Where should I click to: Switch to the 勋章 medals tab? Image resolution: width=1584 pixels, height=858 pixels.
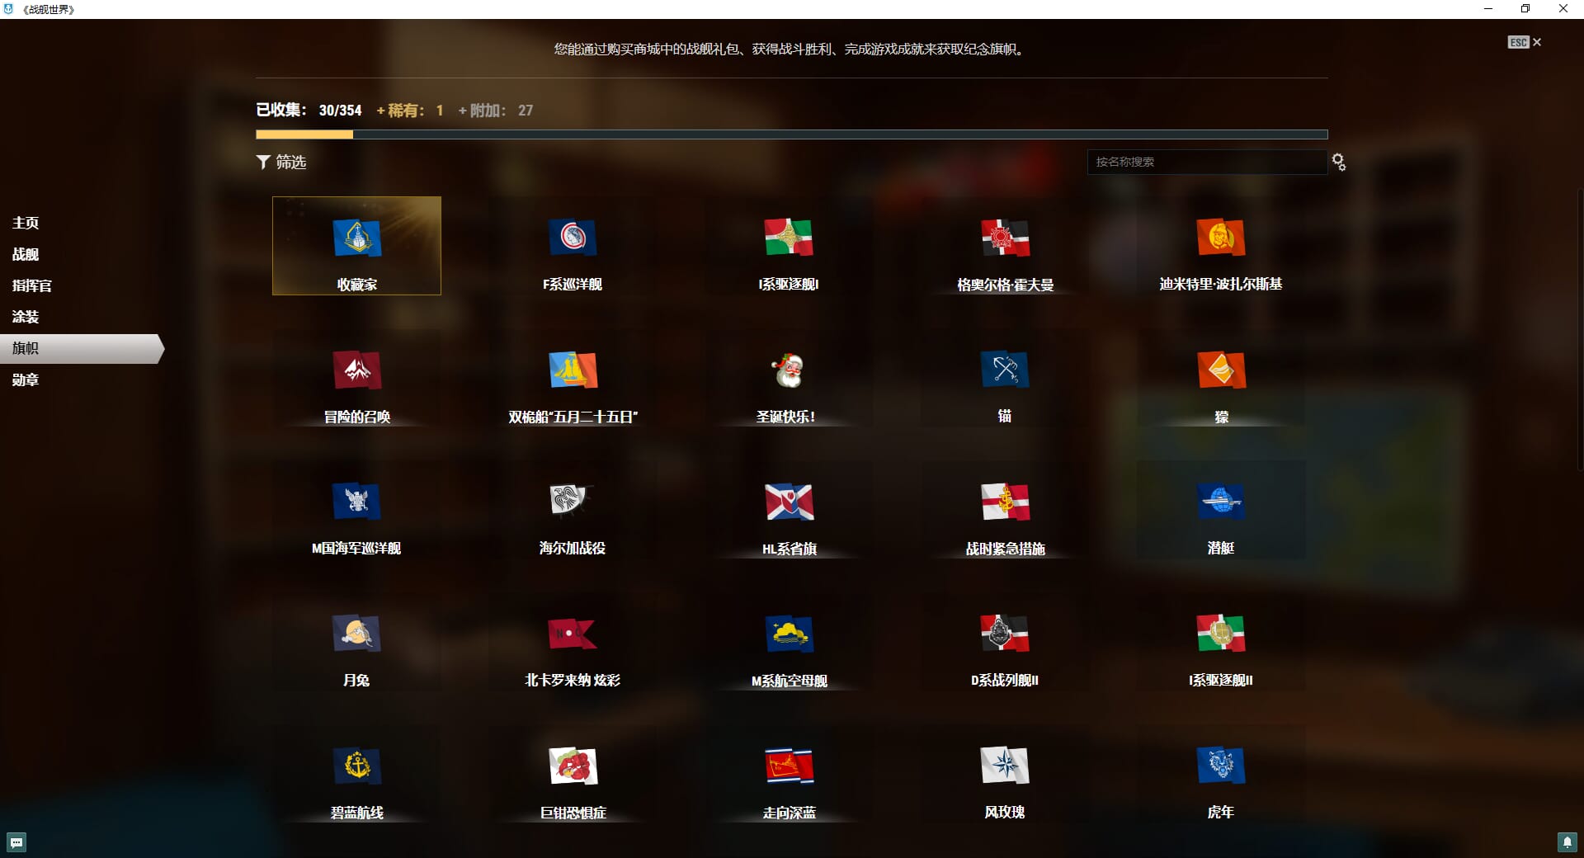[x=26, y=379]
